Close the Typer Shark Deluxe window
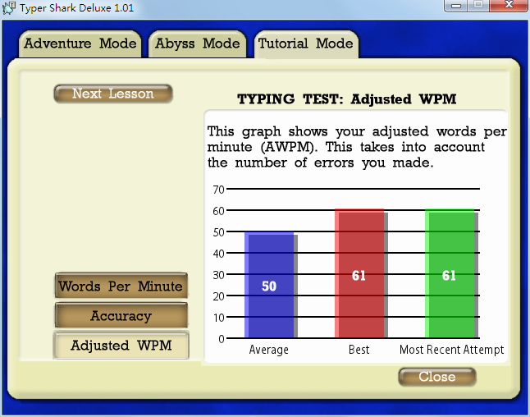 509,6
